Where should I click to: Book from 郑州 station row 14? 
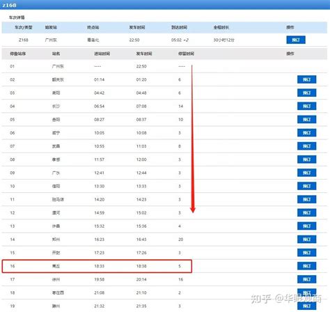[x=306, y=240]
